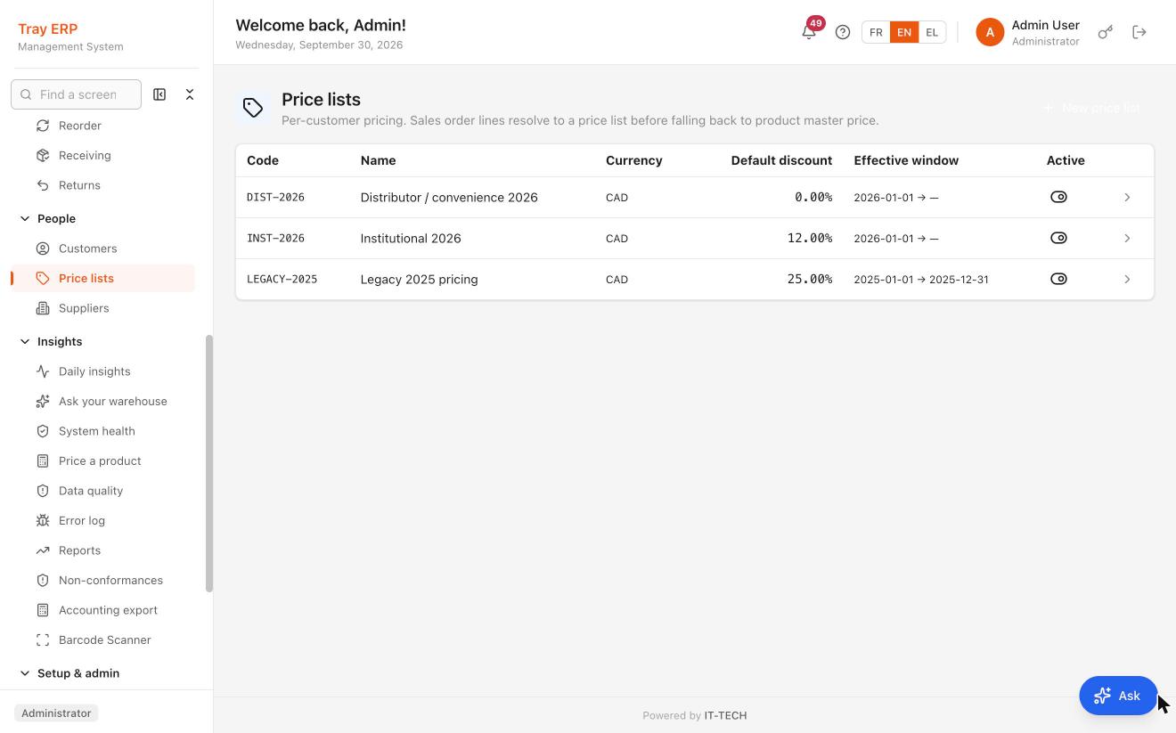This screenshot has width=1176, height=733.
Task: Click the Admin User avatar
Action: [x=990, y=32]
